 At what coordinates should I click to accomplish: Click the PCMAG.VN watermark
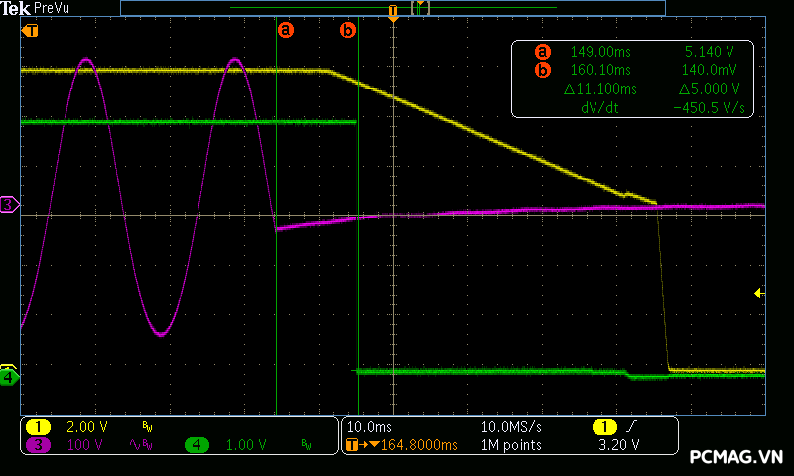tap(735, 457)
